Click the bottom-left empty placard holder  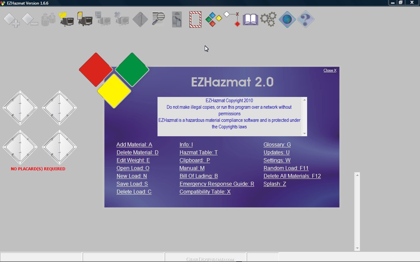(20, 147)
